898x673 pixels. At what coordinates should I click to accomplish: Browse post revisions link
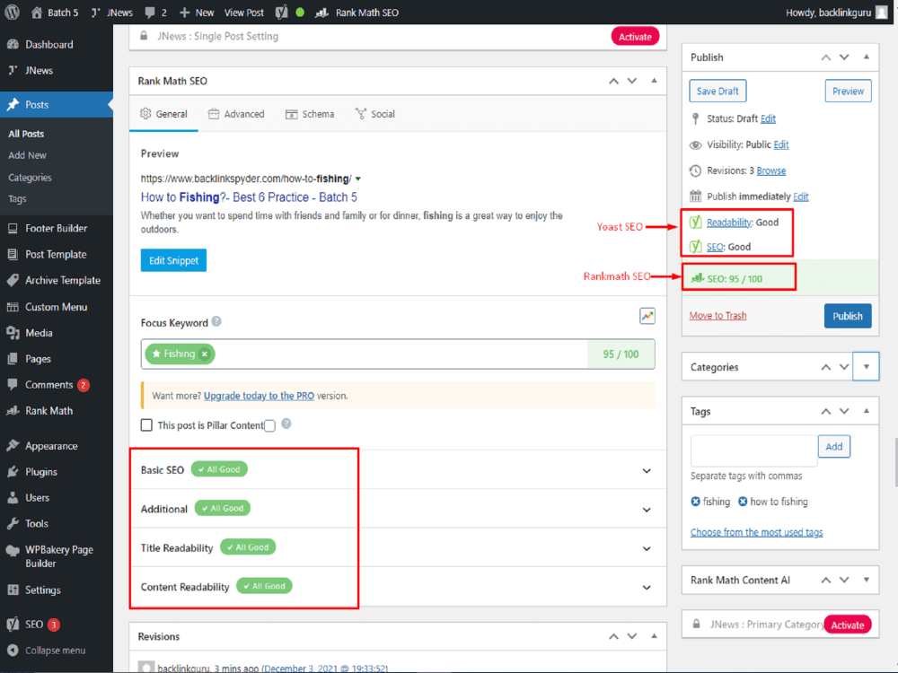pos(770,170)
